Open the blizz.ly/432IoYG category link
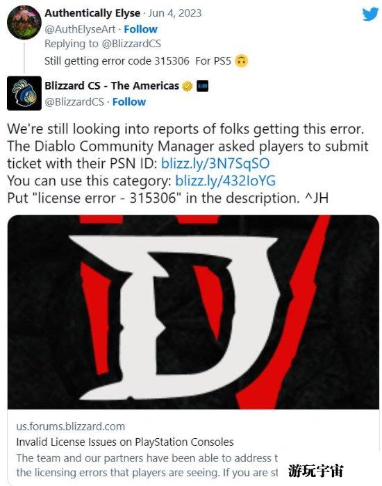This screenshot has height=486, width=382. (x=226, y=181)
